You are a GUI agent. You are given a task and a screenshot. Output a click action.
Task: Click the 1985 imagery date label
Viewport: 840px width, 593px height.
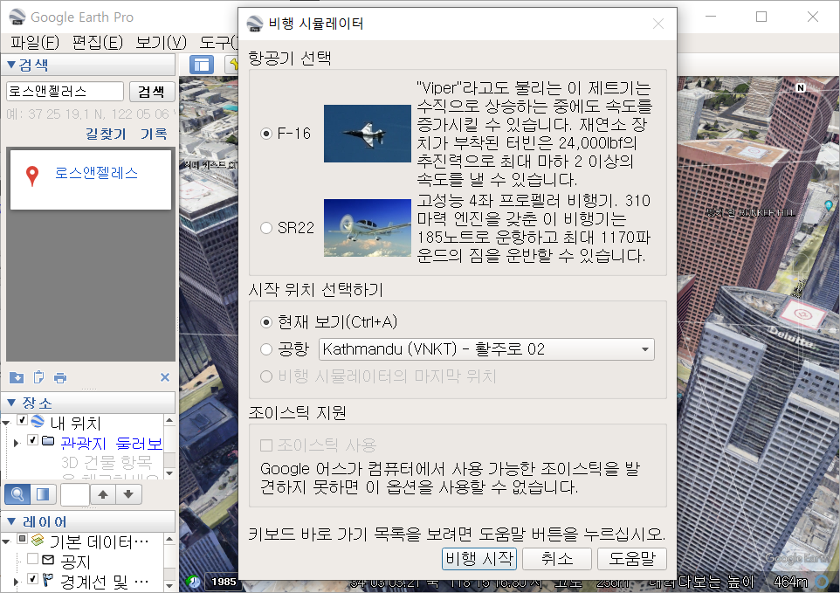[224, 582]
